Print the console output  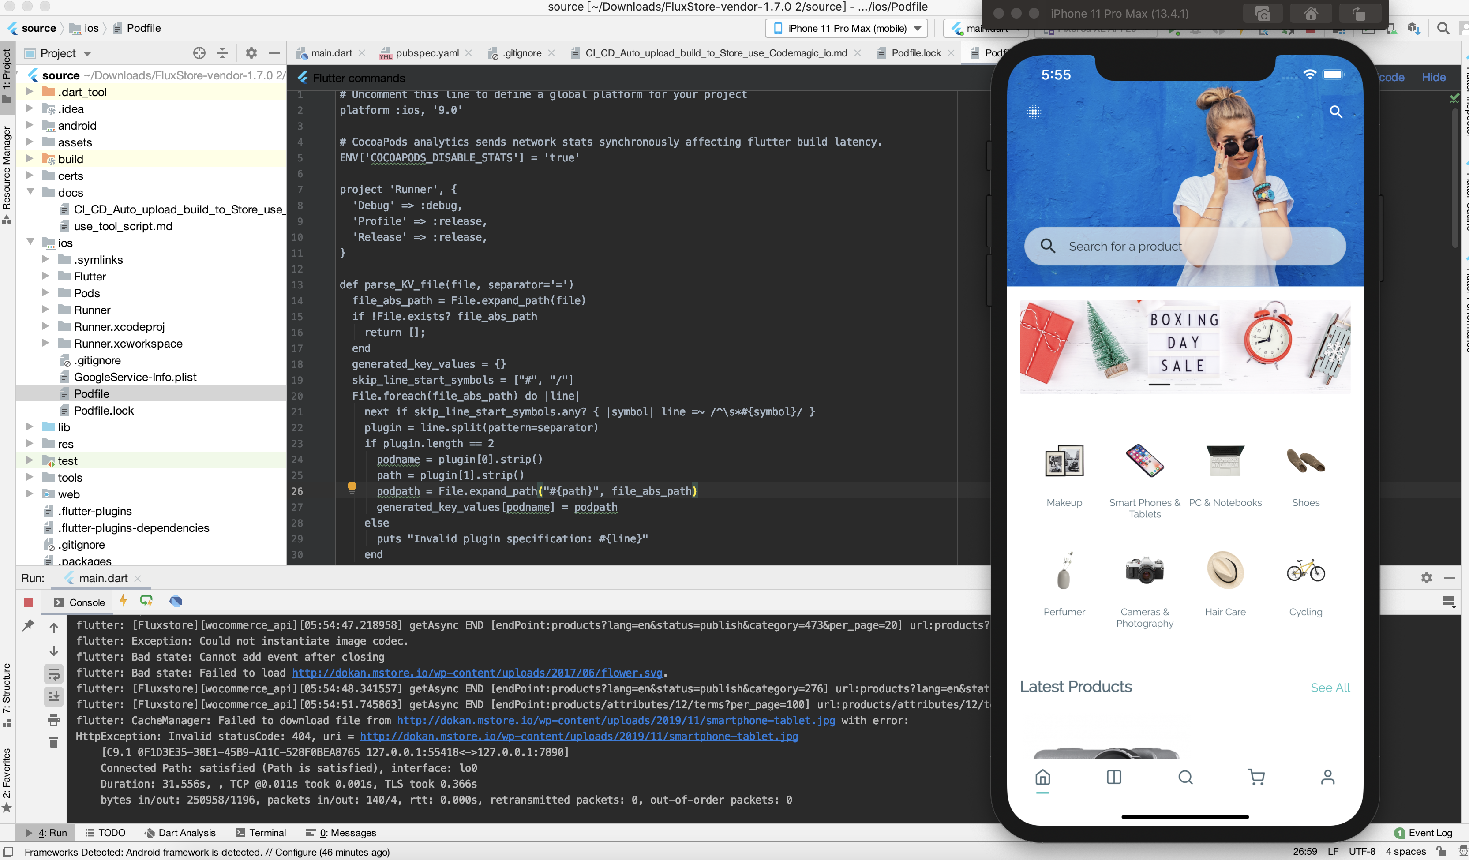point(54,721)
